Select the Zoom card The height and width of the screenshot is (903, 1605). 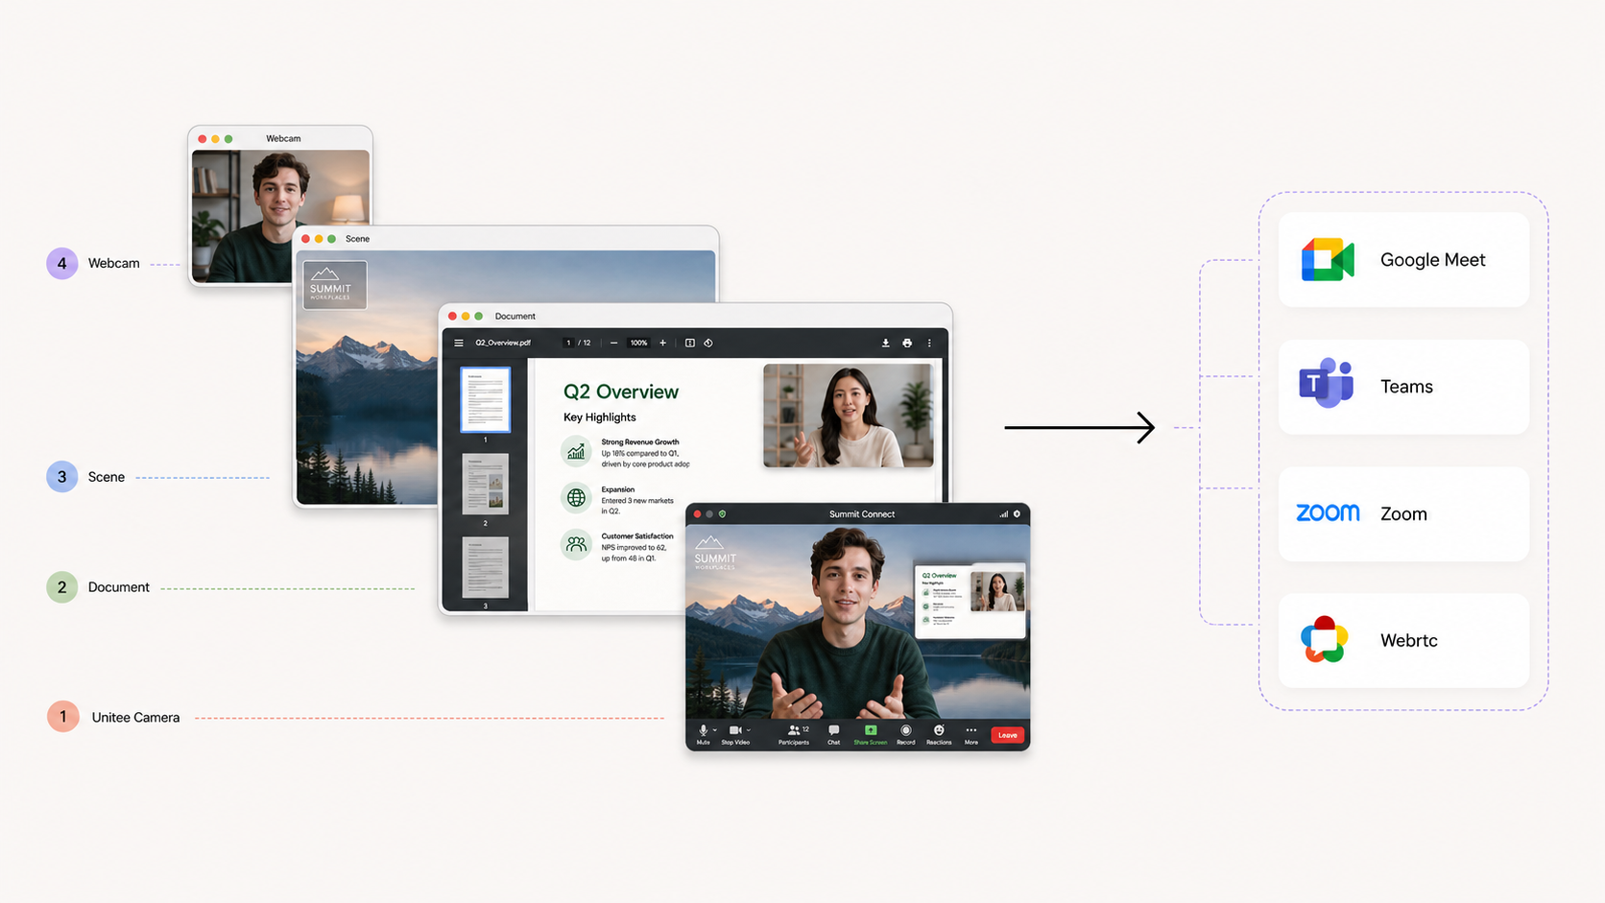coord(1403,513)
